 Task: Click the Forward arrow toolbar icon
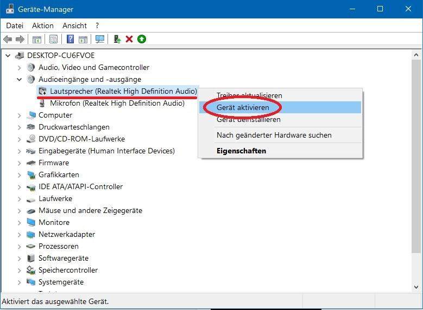(x=20, y=40)
